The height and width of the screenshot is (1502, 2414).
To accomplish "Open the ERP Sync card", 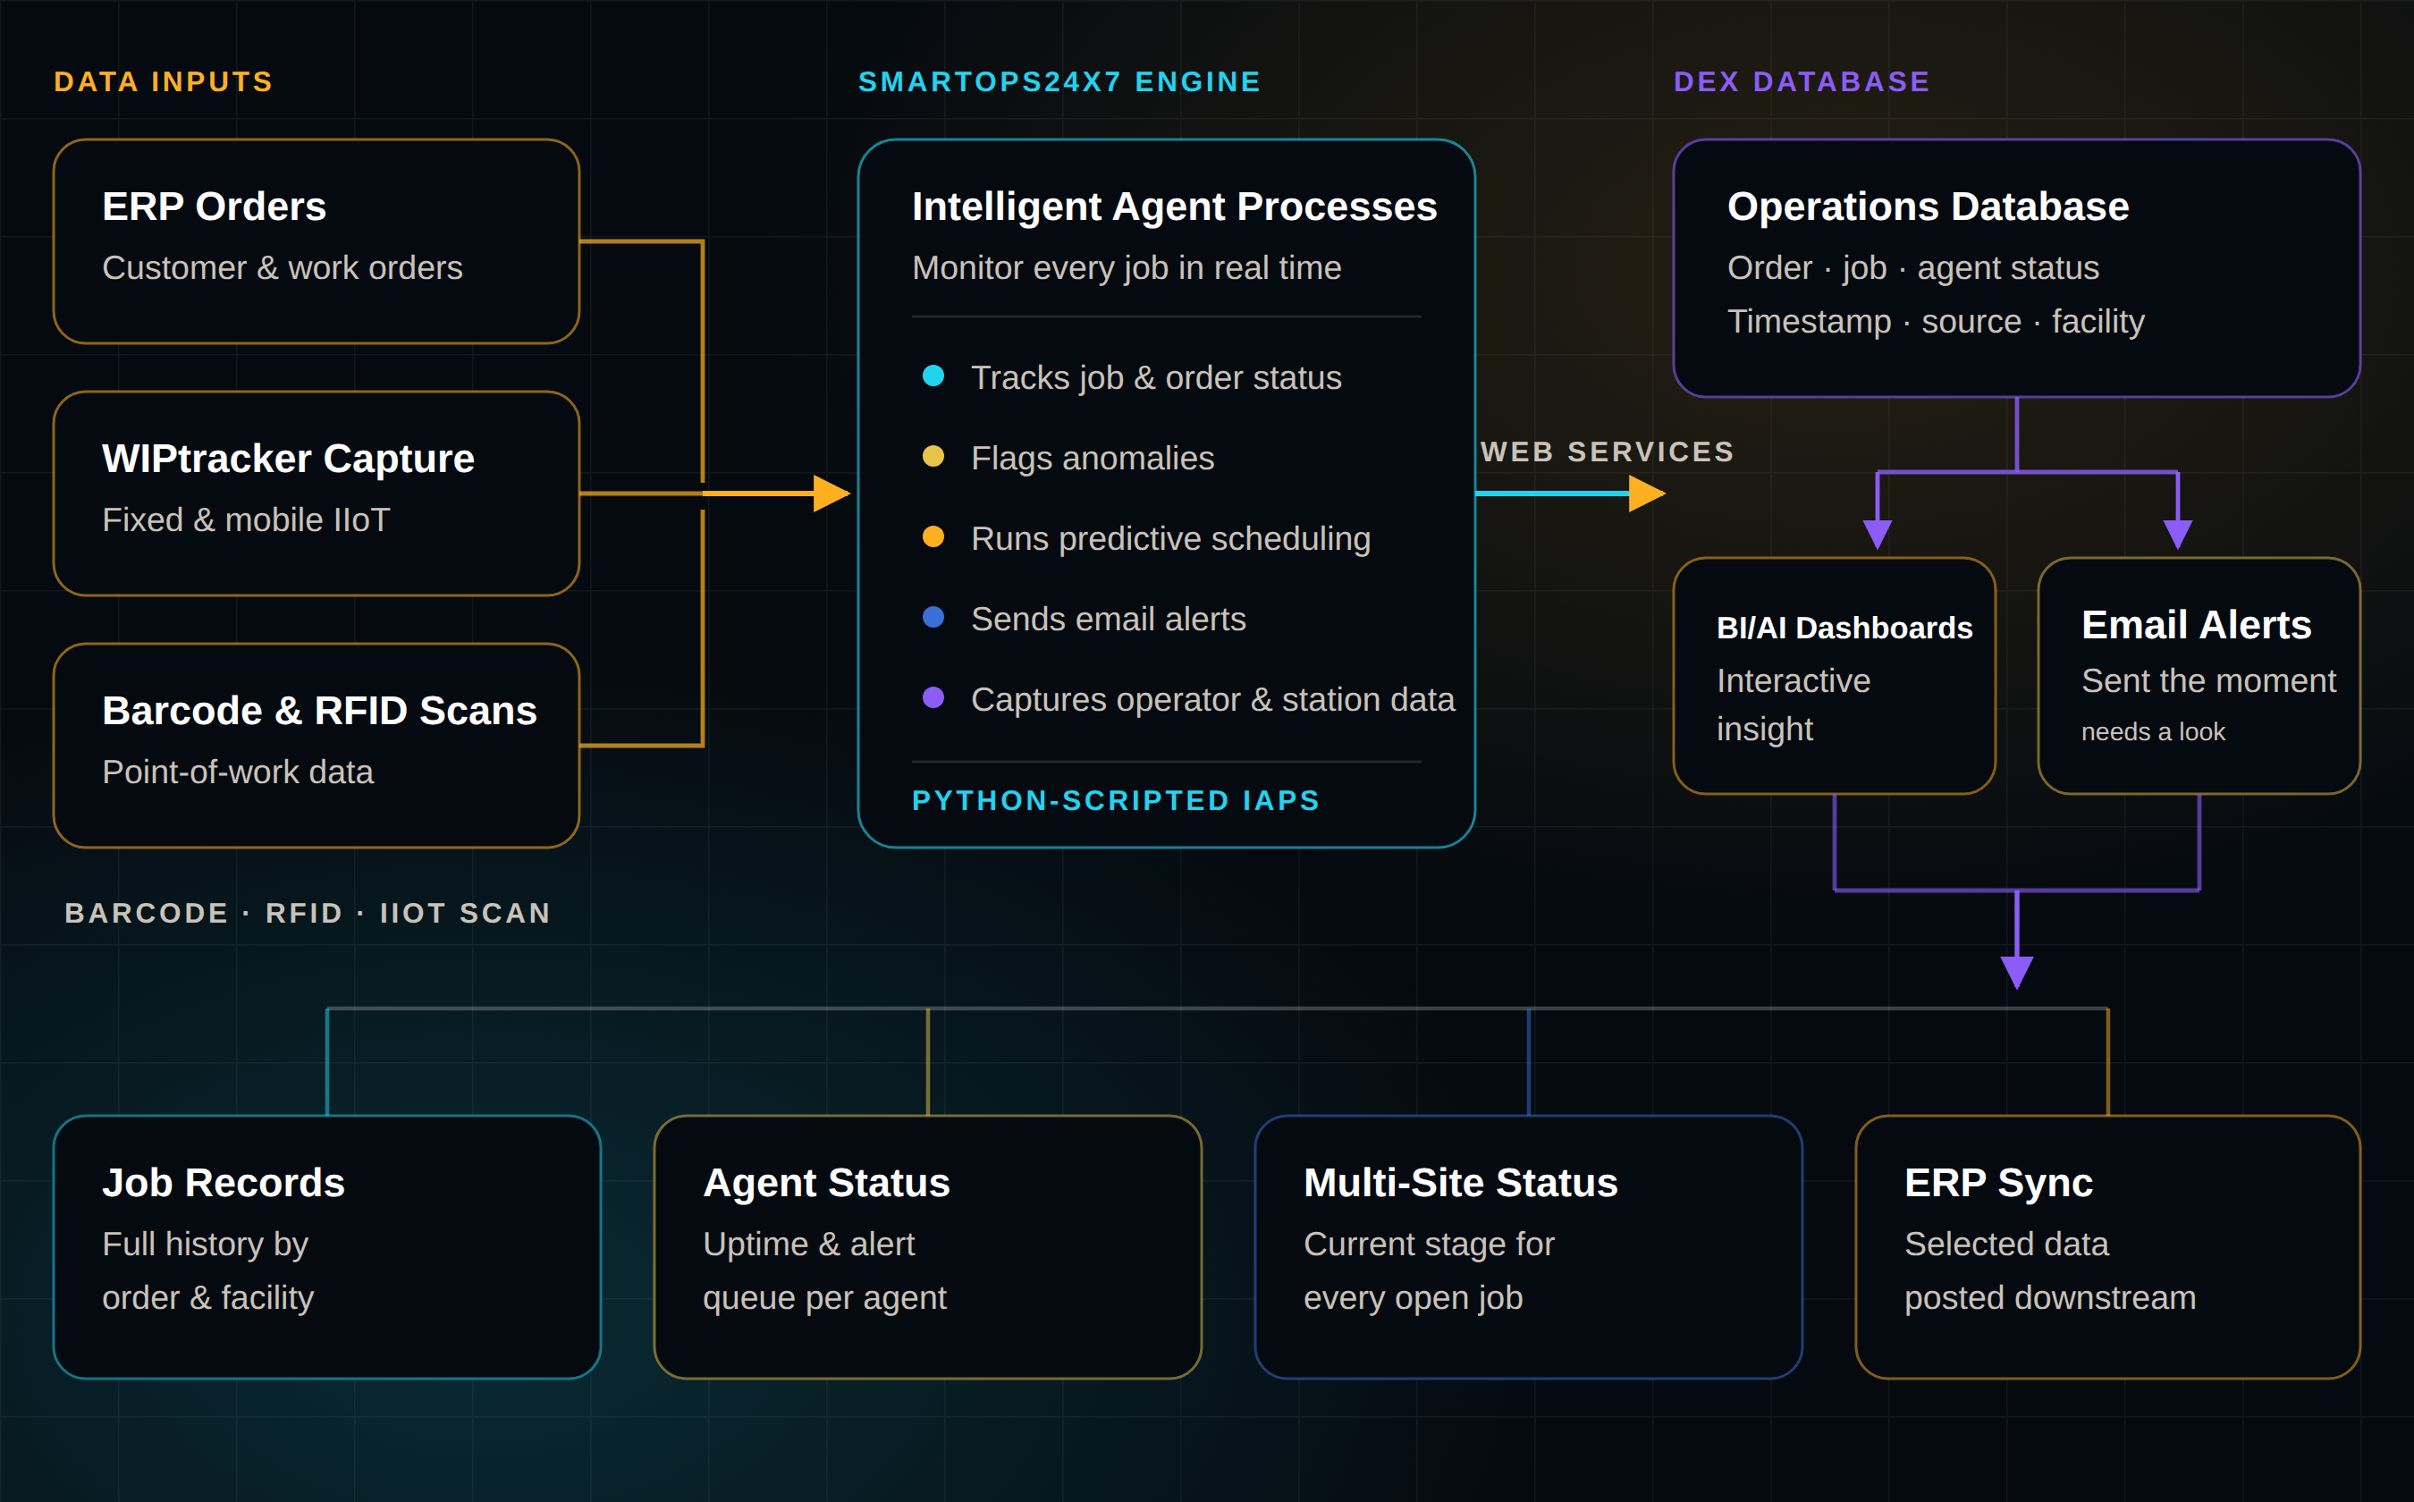I will pyautogui.click(x=2108, y=1246).
